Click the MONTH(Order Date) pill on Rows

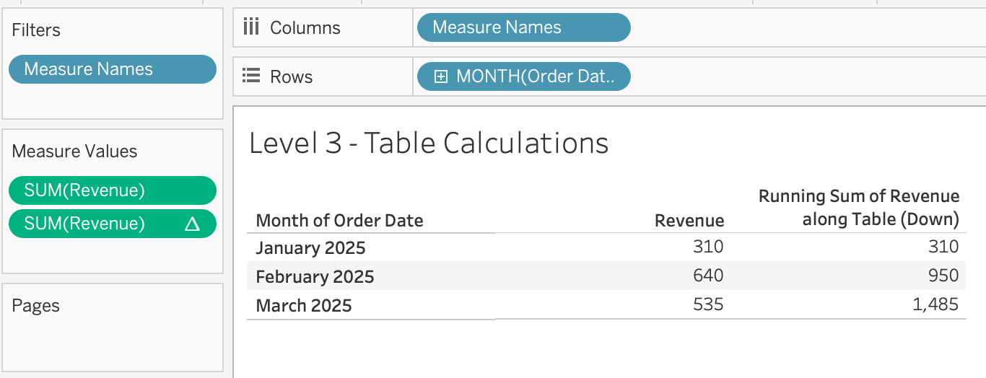coord(534,76)
